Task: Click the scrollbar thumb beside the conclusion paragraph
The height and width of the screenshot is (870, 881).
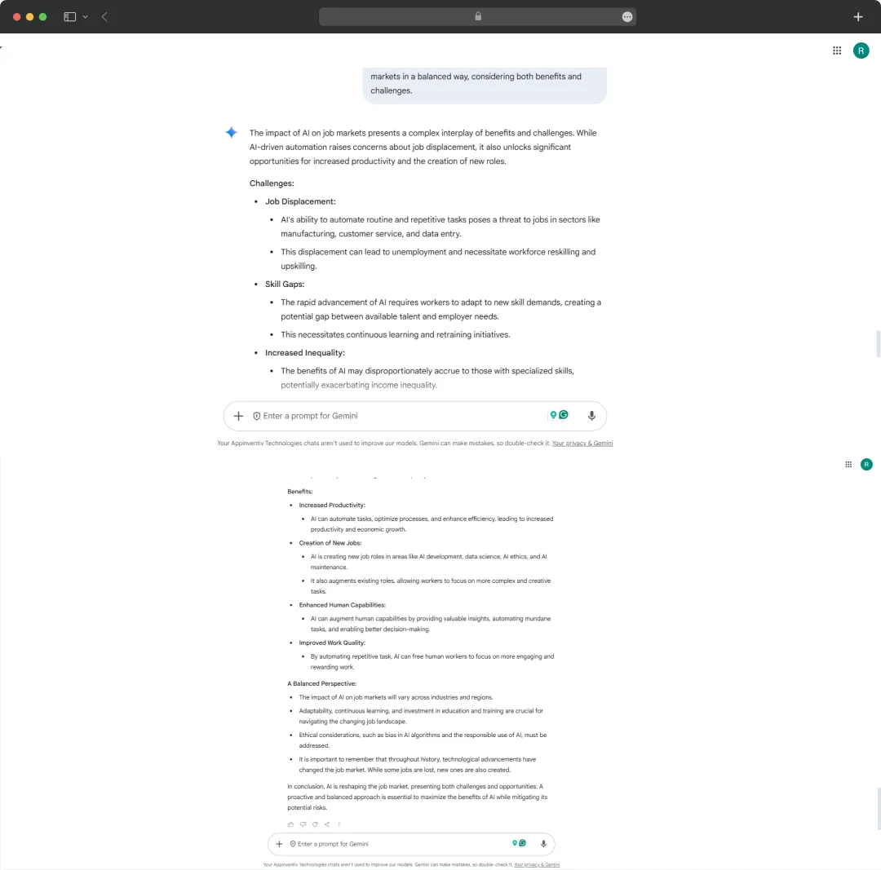Action: 879,809
